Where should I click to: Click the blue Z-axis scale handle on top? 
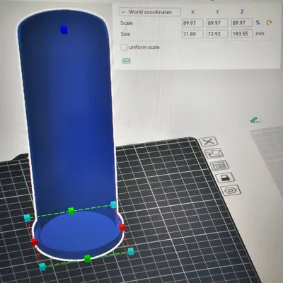coord(64,30)
